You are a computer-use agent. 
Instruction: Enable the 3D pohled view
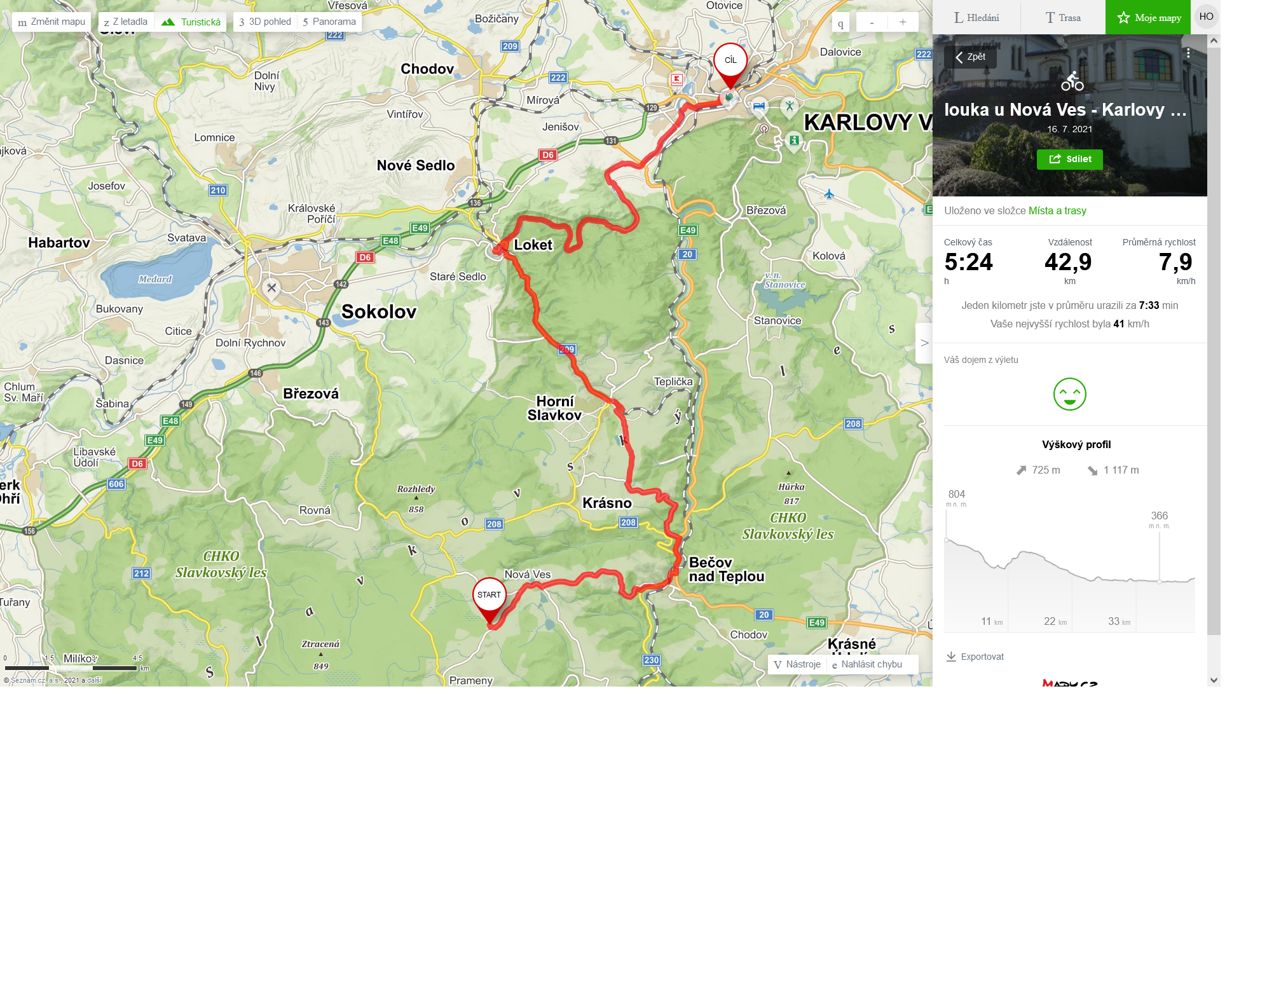tap(265, 22)
